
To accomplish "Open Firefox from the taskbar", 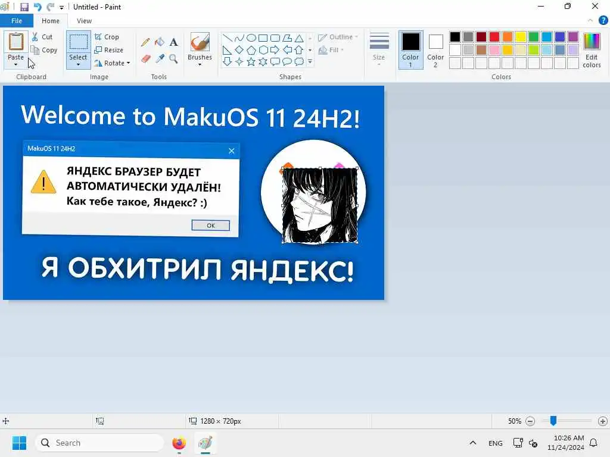I will point(179,443).
